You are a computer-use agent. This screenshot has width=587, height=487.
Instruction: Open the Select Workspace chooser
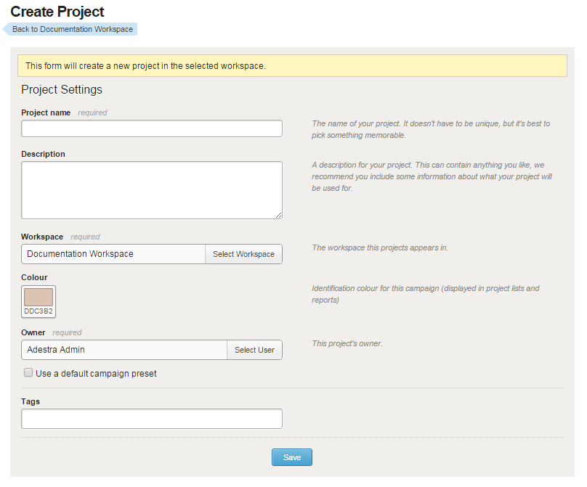pos(243,254)
